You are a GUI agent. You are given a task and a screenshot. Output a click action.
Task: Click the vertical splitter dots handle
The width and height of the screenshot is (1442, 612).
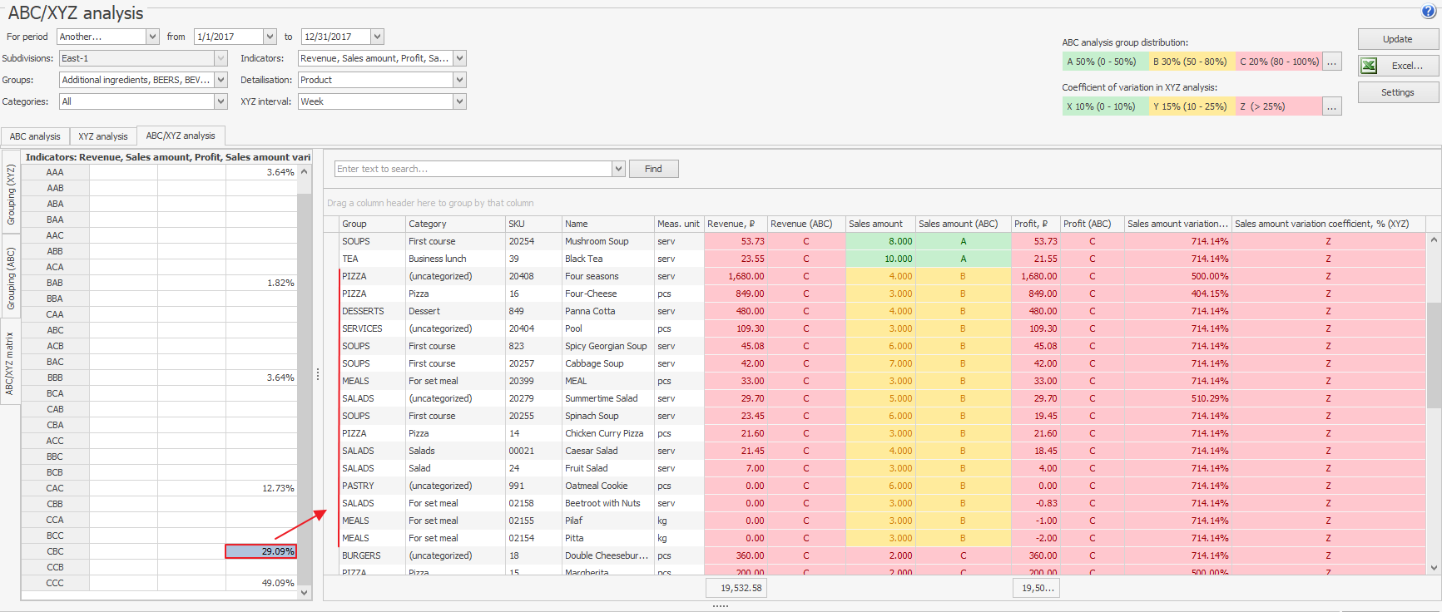[x=318, y=375]
